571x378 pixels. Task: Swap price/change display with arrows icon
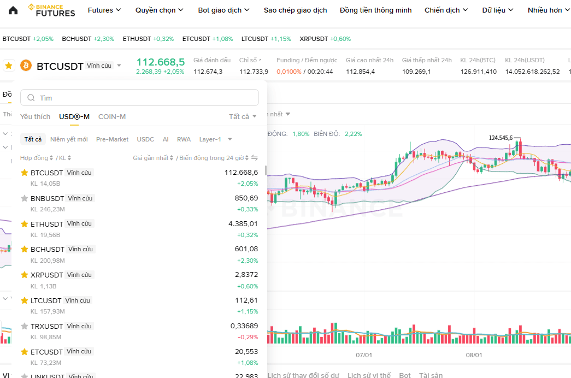point(255,158)
